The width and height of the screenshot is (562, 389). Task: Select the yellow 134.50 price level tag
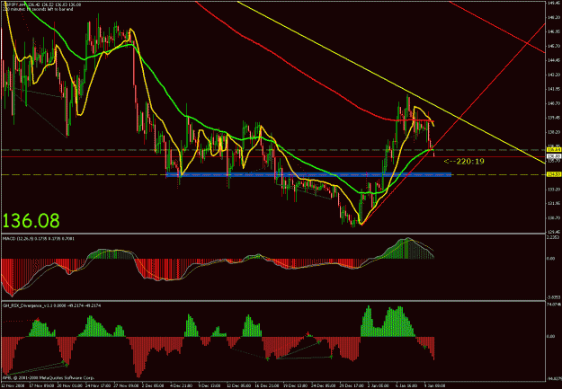[x=554, y=174]
